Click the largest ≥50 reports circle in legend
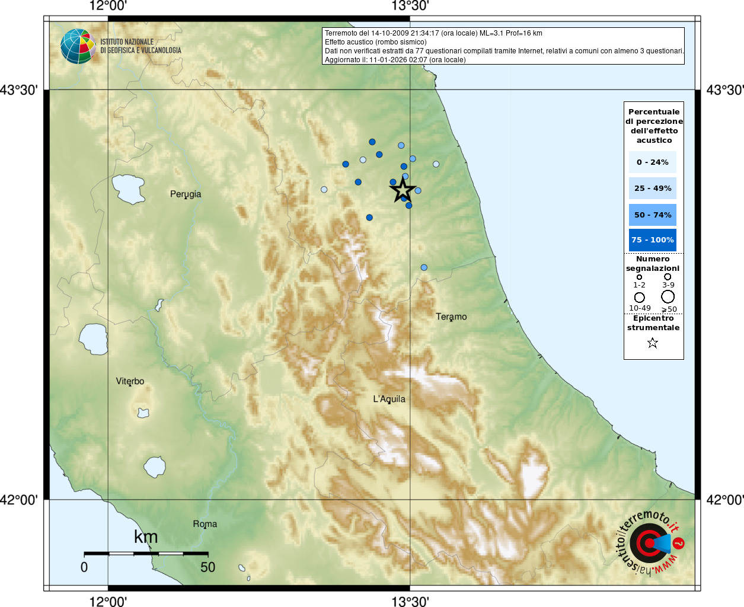The image size is (744, 607). [x=668, y=296]
